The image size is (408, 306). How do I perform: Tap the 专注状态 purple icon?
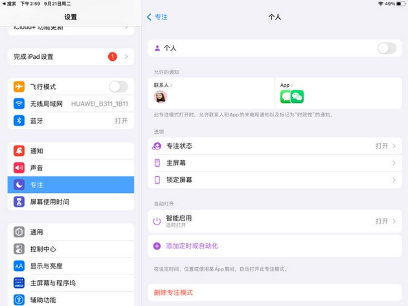pos(157,146)
